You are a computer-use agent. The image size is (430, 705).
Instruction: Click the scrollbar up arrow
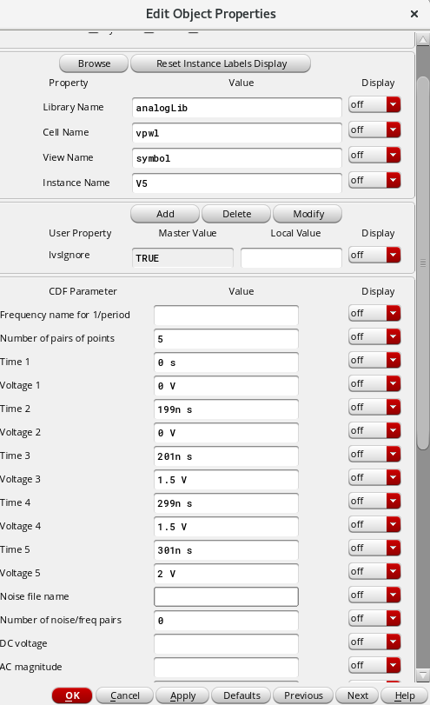423,40
